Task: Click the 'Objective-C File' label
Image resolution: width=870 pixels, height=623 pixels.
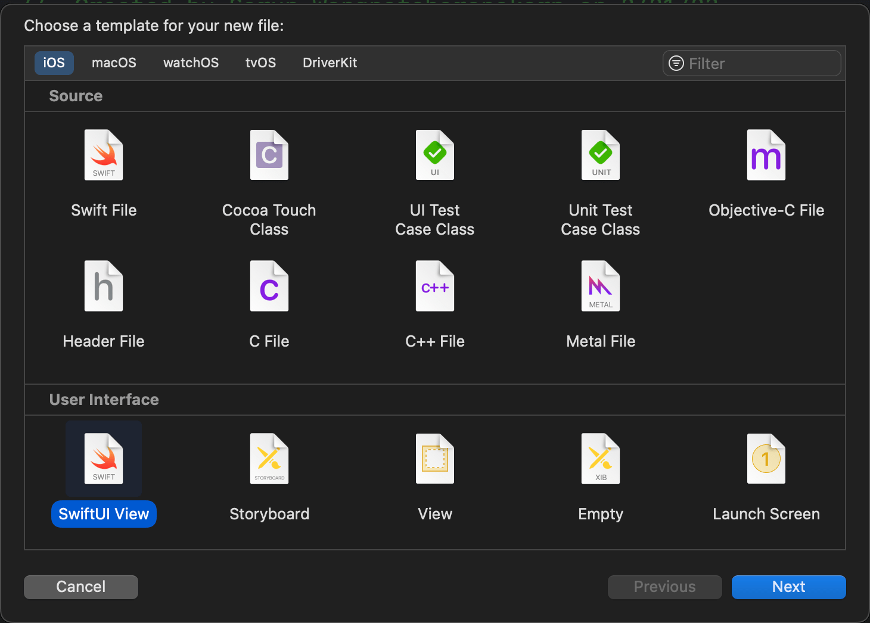Action: (x=766, y=210)
